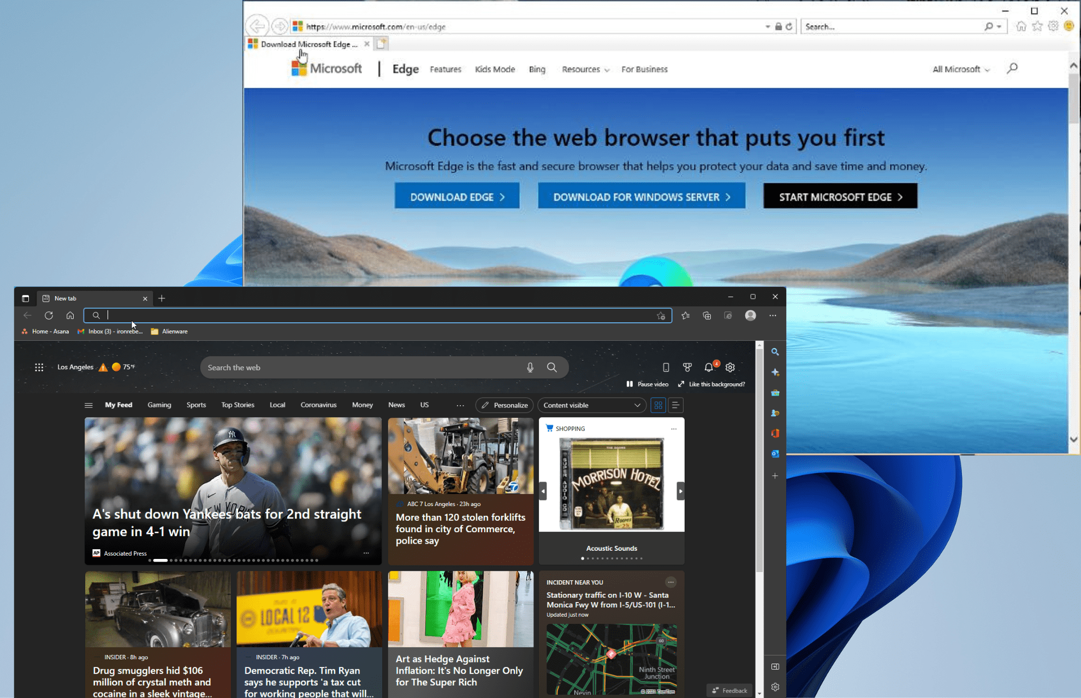Open Incident Near You card options

pyautogui.click(x=671, y=582)
